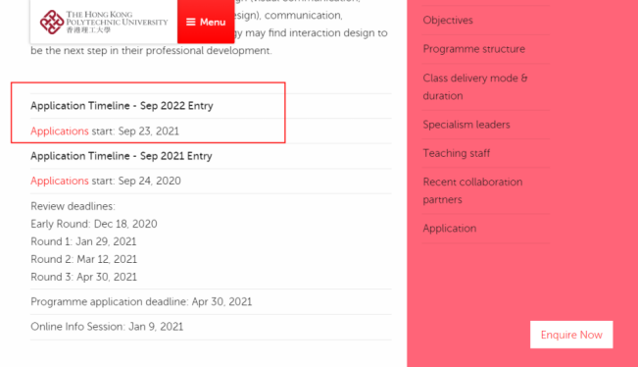
Task: Jump to Programme structure section
Action: pyautogui.click(x=474, y=49)
